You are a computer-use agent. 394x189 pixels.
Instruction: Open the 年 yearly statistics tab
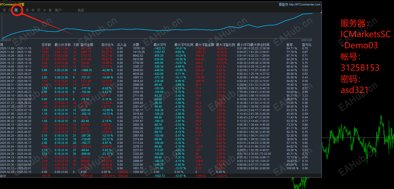33,10
